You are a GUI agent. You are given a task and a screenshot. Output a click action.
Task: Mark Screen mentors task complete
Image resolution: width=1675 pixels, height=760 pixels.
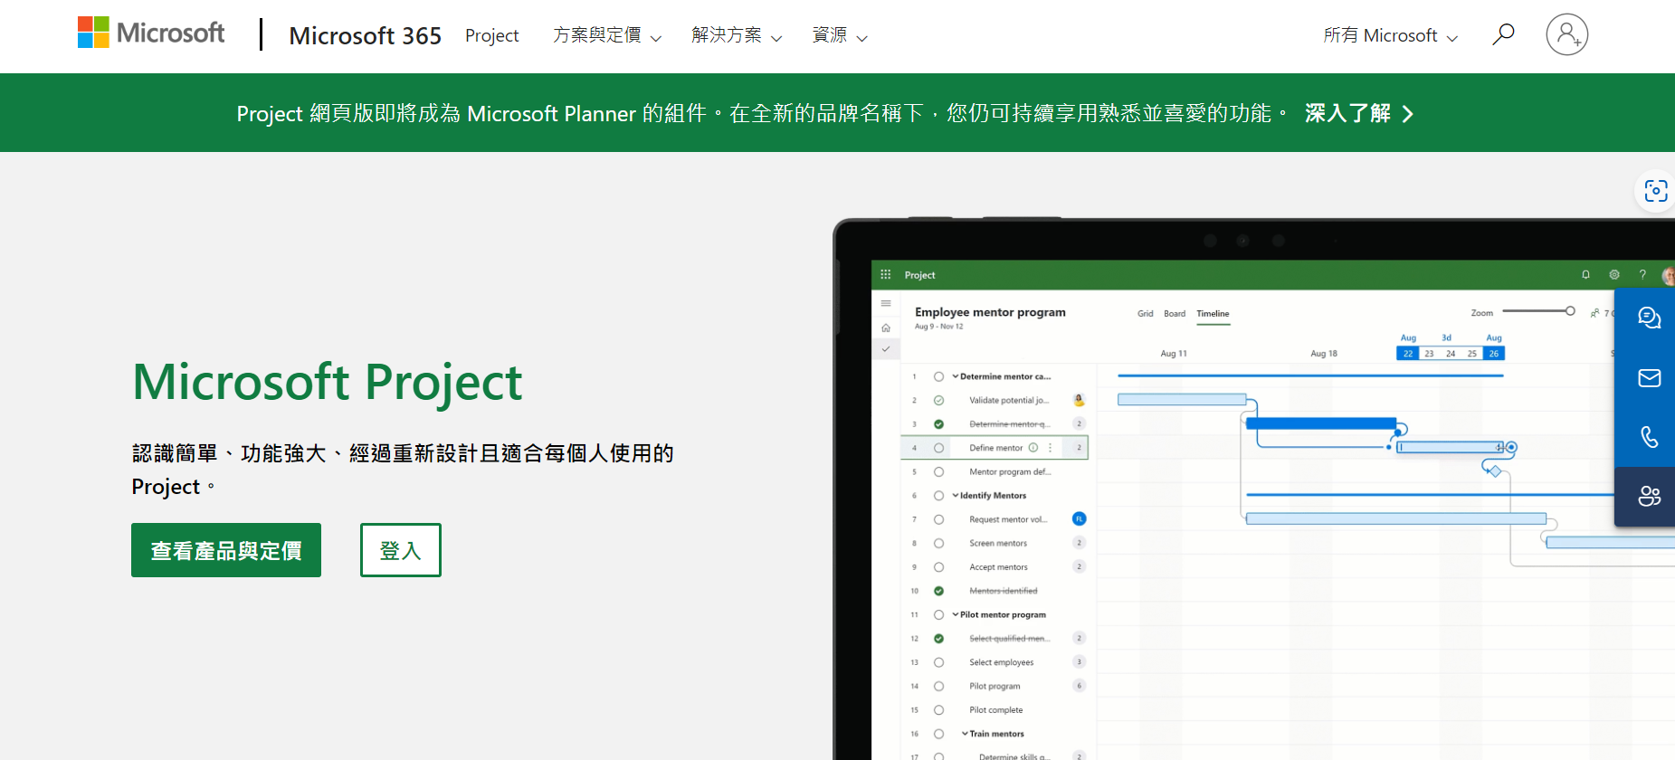pyautogui.click(x=938, y=543)
